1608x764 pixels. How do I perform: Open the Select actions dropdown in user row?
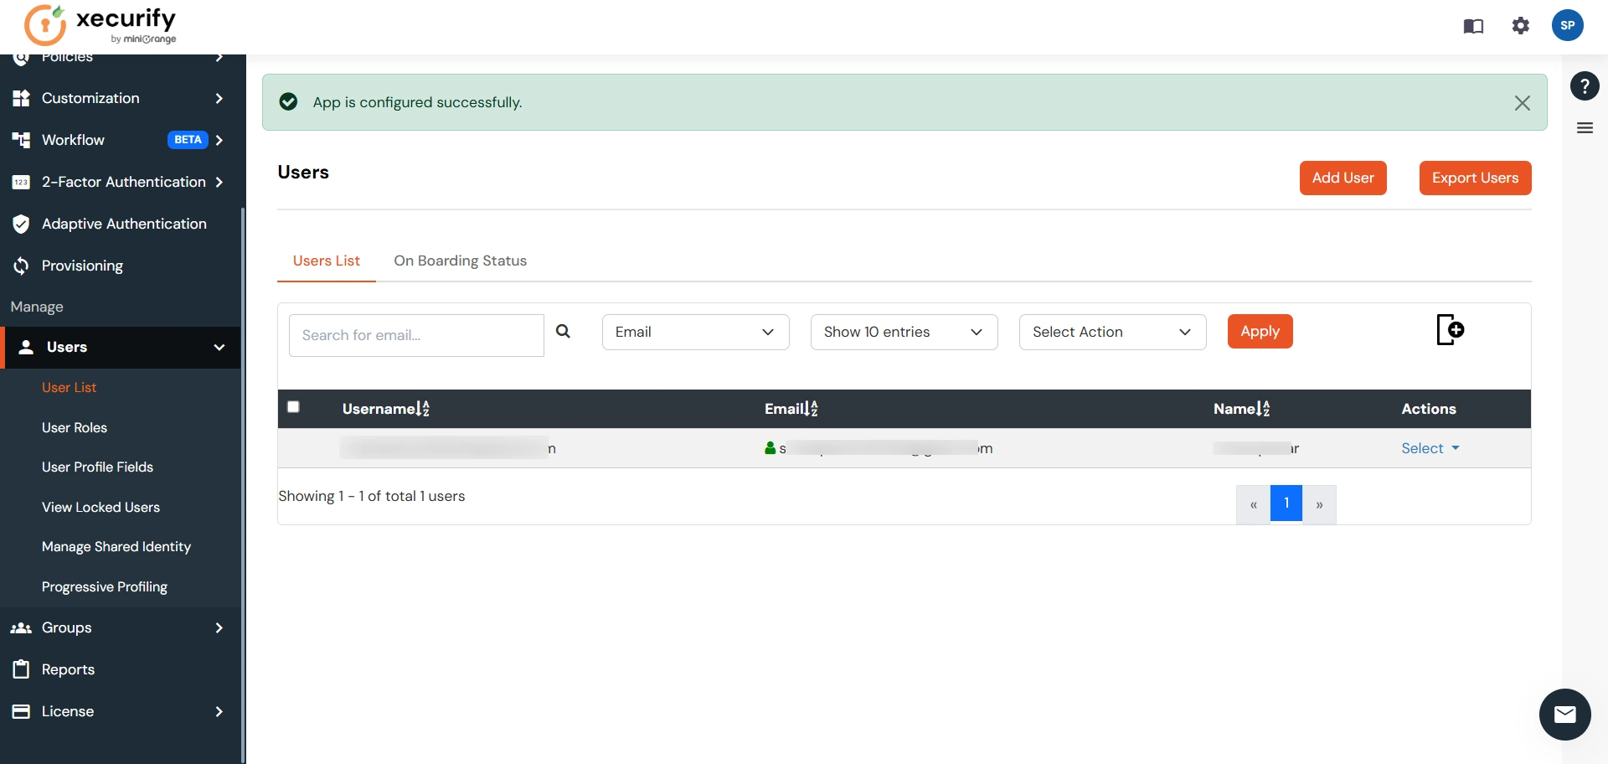coord(1430,448)
